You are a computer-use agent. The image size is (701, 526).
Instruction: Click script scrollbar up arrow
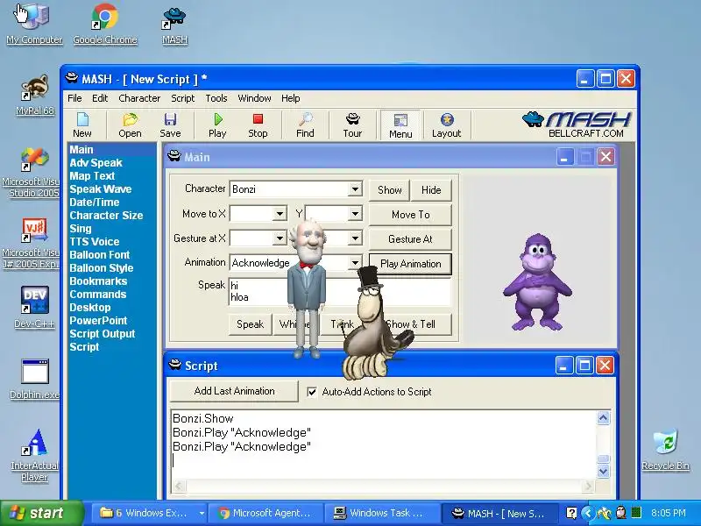603,418
